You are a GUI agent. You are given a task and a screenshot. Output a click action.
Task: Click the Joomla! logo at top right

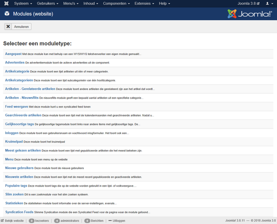click(x=250, y=14)
